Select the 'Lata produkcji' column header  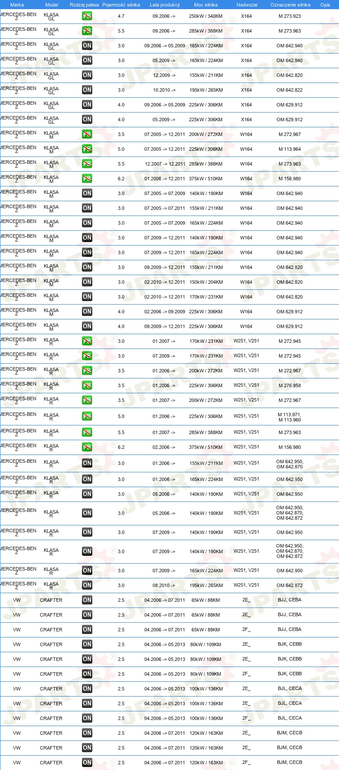coord(165,5)
